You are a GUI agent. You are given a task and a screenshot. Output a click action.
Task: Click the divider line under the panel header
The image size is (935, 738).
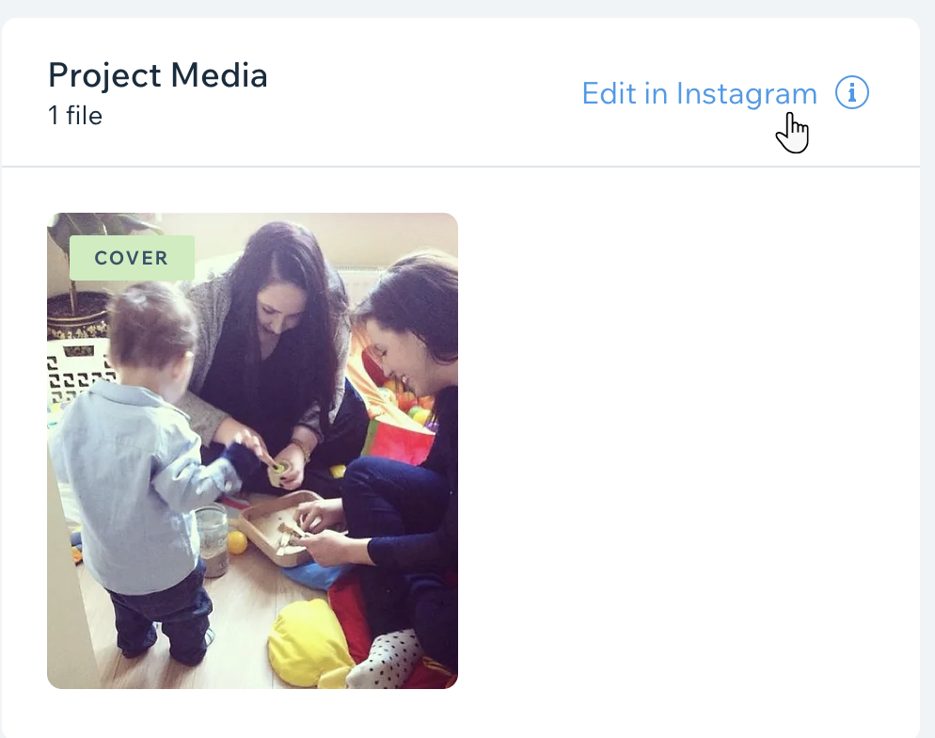tap(460, 167)
